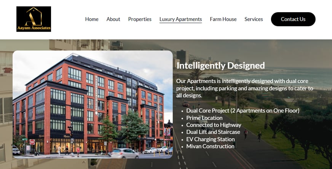Click the Aayam Associates logo

34,19
